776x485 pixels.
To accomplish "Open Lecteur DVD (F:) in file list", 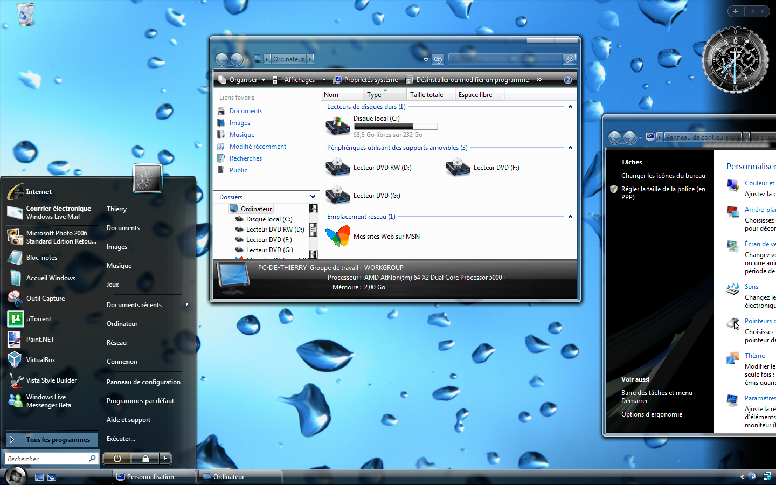I will point(483,168).
